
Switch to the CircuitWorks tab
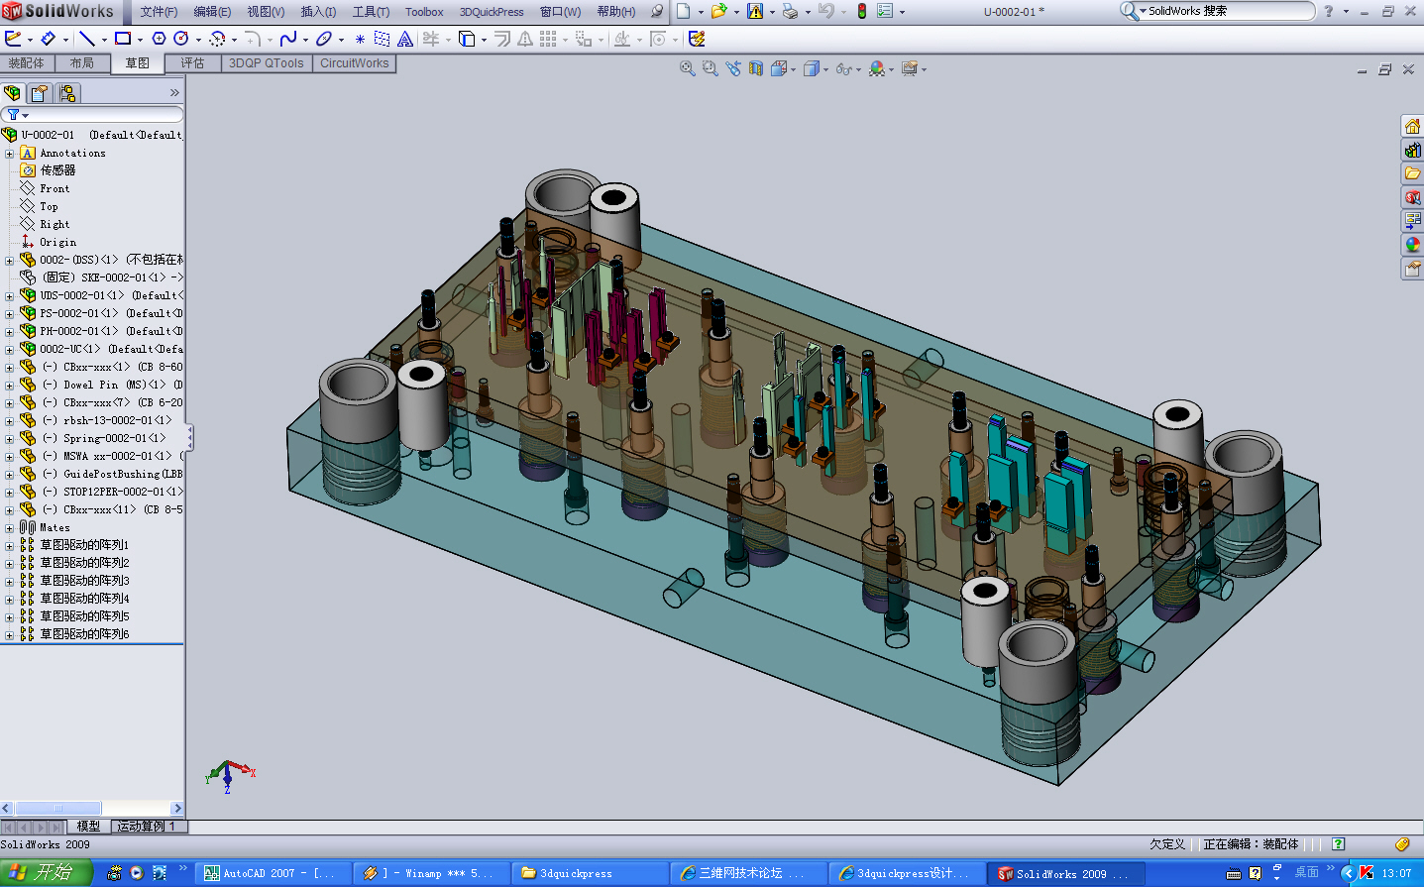[355, 63]
